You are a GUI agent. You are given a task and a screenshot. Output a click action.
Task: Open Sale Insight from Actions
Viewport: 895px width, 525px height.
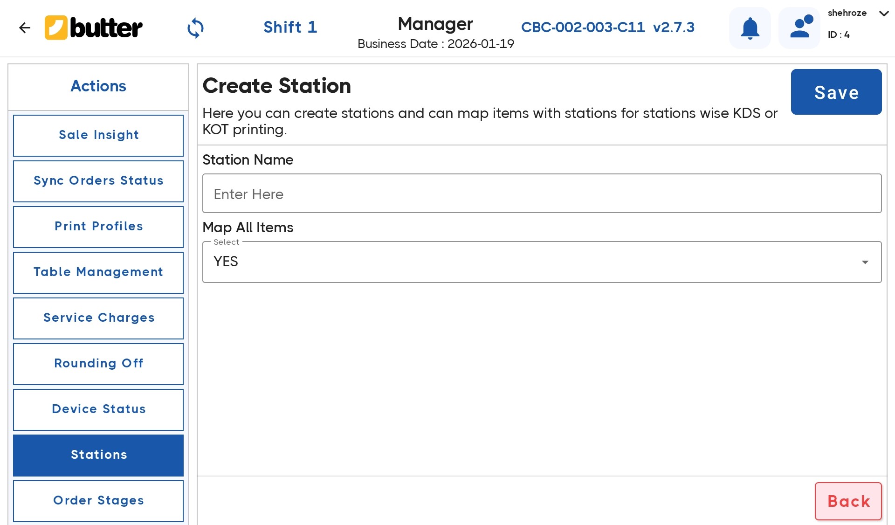[x=98, y=135]
